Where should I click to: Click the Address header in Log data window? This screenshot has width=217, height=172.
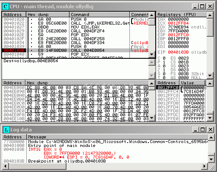tap(14, 137)
